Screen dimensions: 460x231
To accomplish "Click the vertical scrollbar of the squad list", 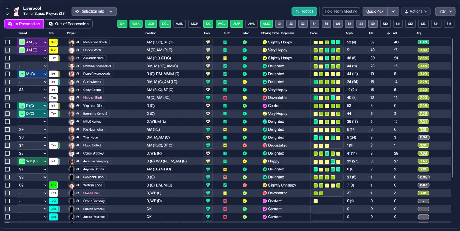I will point(452,108).
